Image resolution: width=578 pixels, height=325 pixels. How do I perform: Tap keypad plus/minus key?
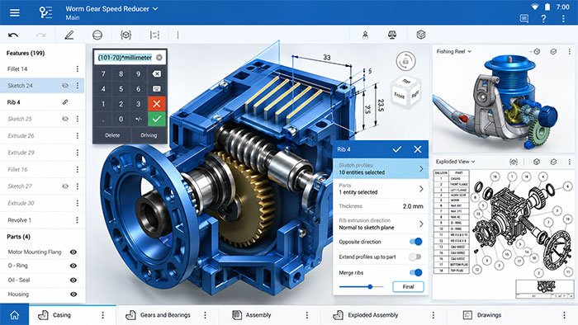pos(138,119)
